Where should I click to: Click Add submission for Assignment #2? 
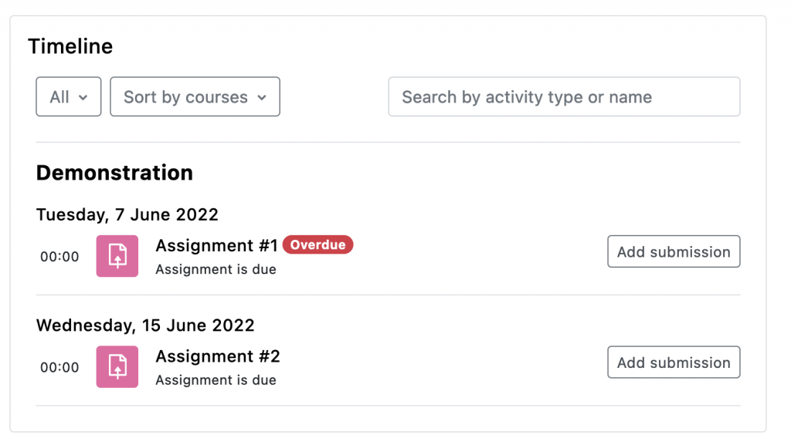(673, 362)
